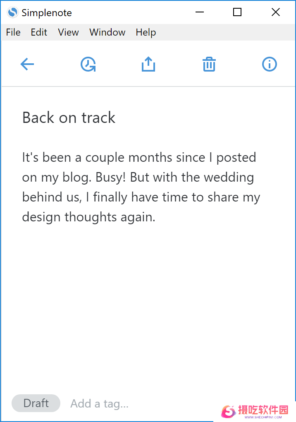Viewport: 296px width, 422px height.
Task: Click the share note icon
Action: pos(148,65)
